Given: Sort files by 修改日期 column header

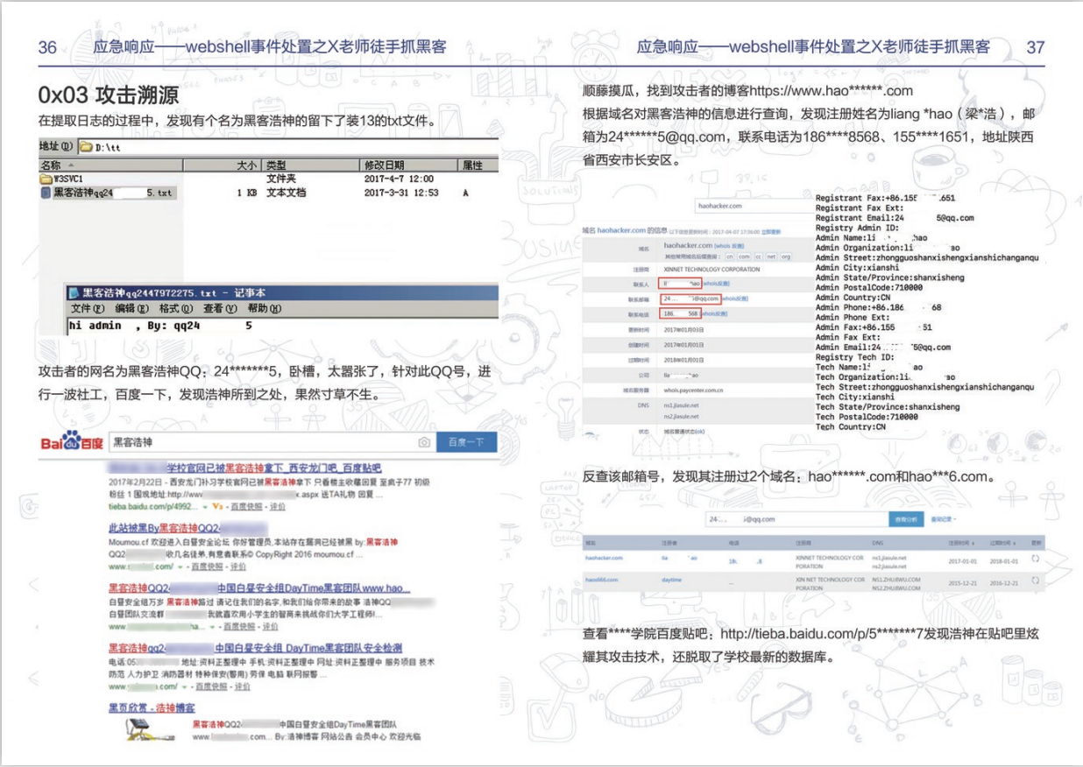Looking at the screenshot, I should pos(384,165).
